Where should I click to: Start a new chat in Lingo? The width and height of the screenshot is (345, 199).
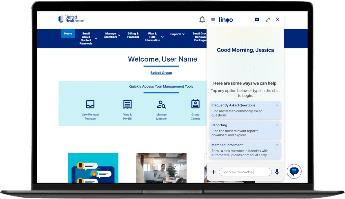257,20
